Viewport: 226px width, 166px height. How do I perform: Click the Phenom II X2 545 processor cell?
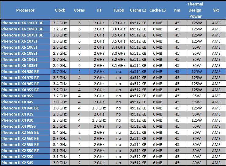25,163
